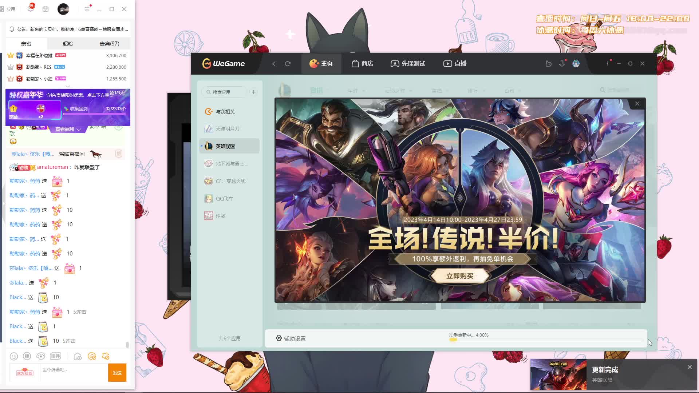
Task: Open the messages icon with 99+ badge
Action: point(31,8)
